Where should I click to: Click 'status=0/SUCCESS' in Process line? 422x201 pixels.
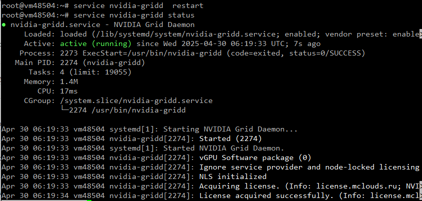pos(325,53)
